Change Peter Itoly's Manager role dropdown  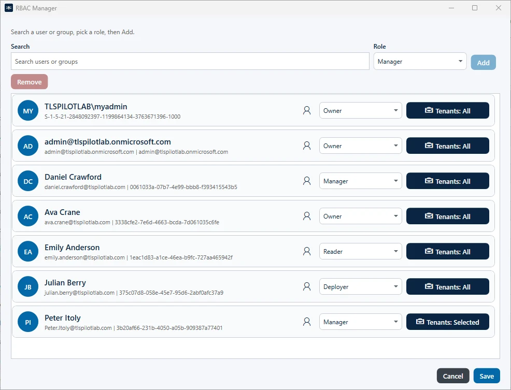coord(360,322)
